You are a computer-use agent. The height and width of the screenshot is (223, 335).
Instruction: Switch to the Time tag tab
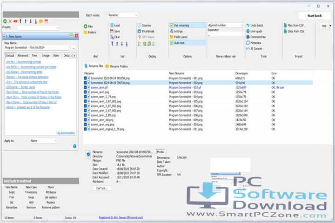pos(34,55)
